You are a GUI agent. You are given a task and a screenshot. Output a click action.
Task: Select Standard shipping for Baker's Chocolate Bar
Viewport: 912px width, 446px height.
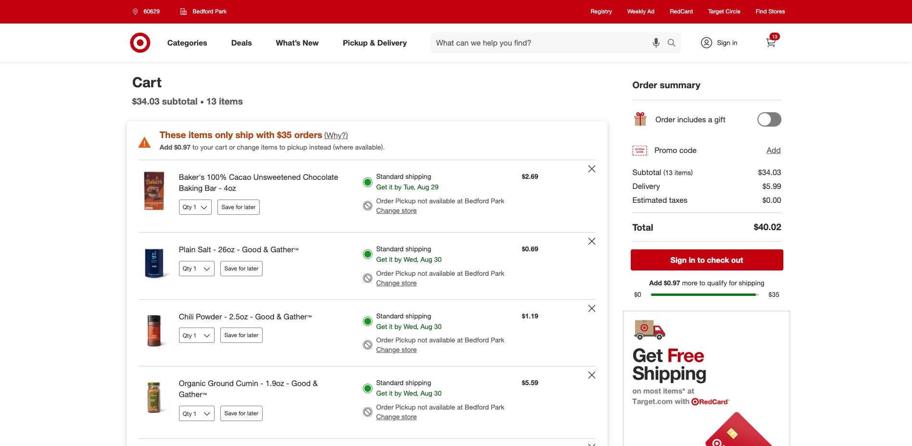click(368, 182)
